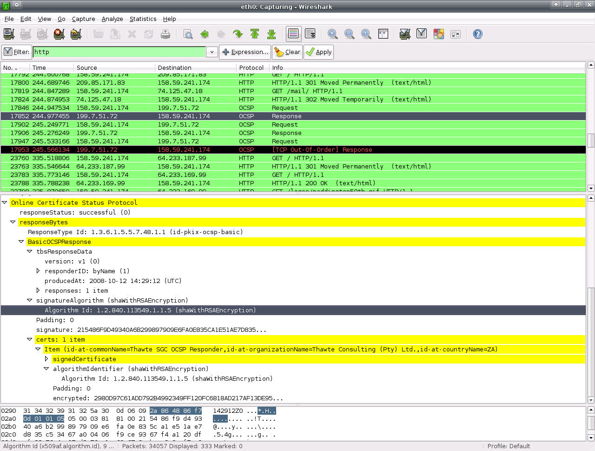Image resolution: width=595 pixels, height=451 pixels.
Task: Expand the responderID: byName node
Action: pos(38,271)
